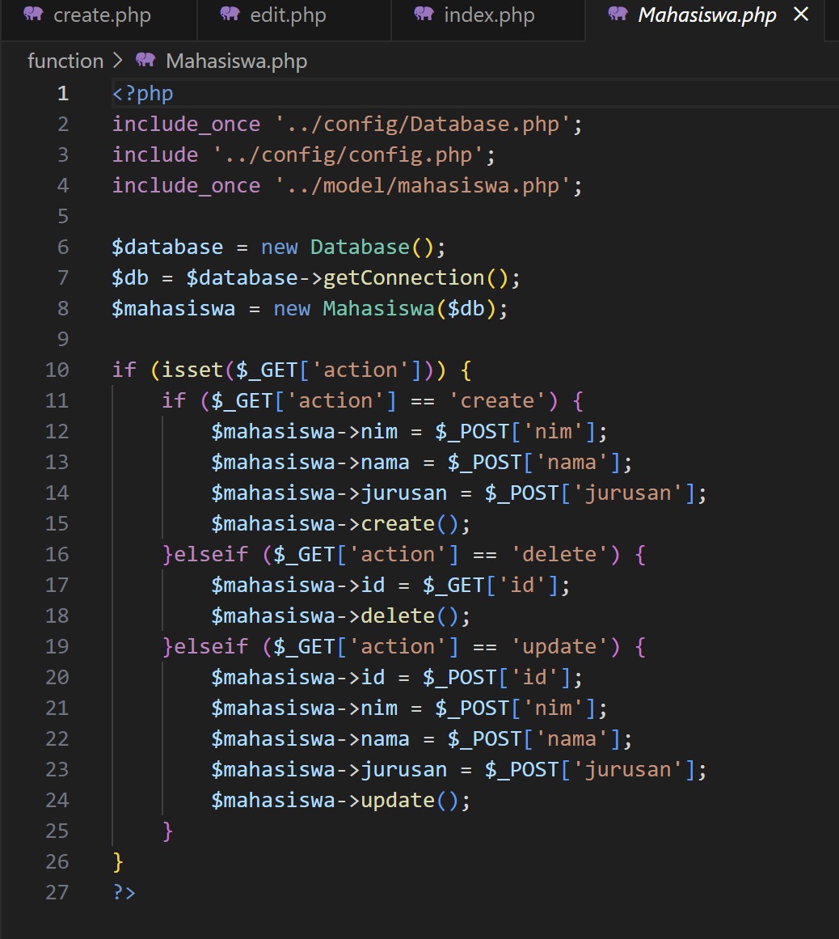The height and width of the screenshot is (939, 839).
Task: Click the '../config/config.php' include path
Action: pyautogui.click(x=348, y=155)
